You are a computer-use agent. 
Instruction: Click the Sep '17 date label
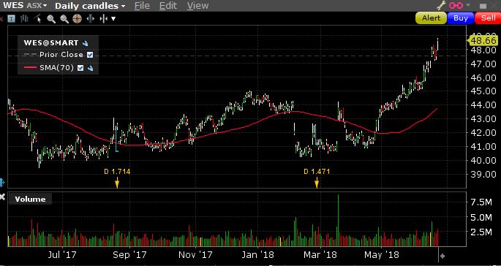(130, 255)
